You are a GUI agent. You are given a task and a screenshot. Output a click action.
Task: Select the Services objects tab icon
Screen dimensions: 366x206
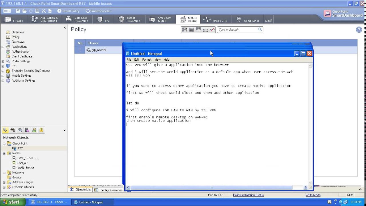click(x=13, y=130)
